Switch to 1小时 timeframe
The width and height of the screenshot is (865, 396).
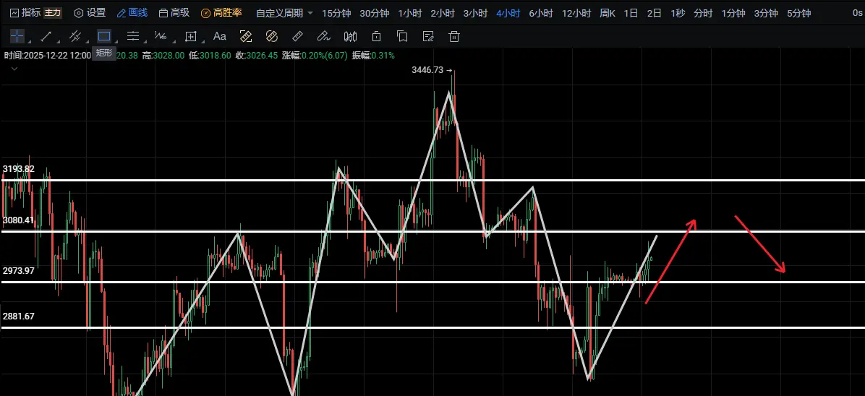tap(409, 13)
